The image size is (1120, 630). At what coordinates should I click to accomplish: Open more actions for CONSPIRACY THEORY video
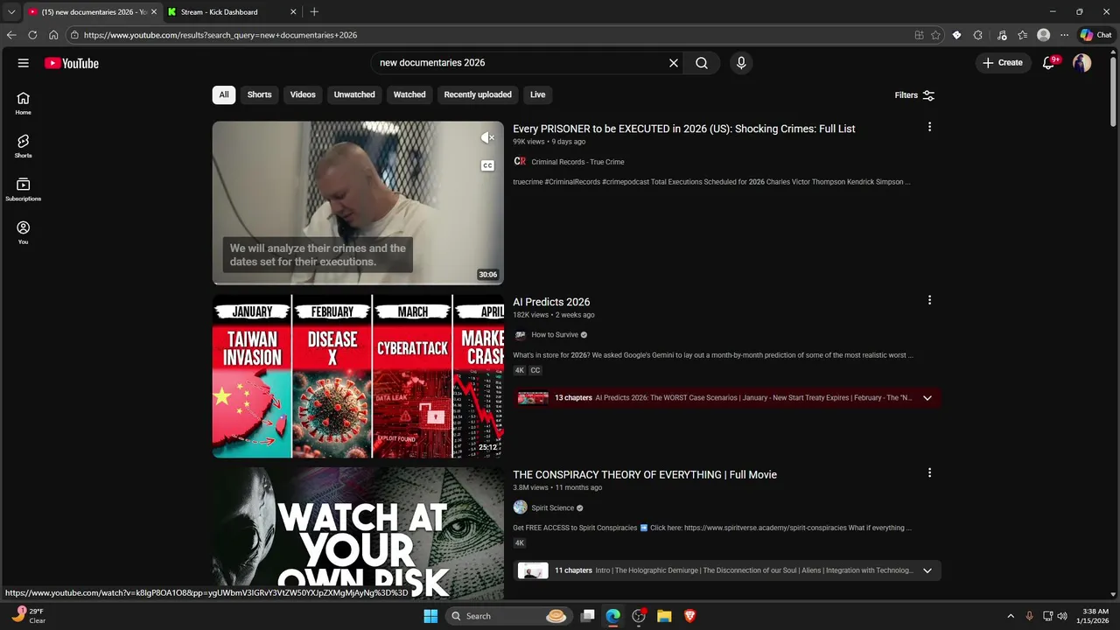coord(929,473)
